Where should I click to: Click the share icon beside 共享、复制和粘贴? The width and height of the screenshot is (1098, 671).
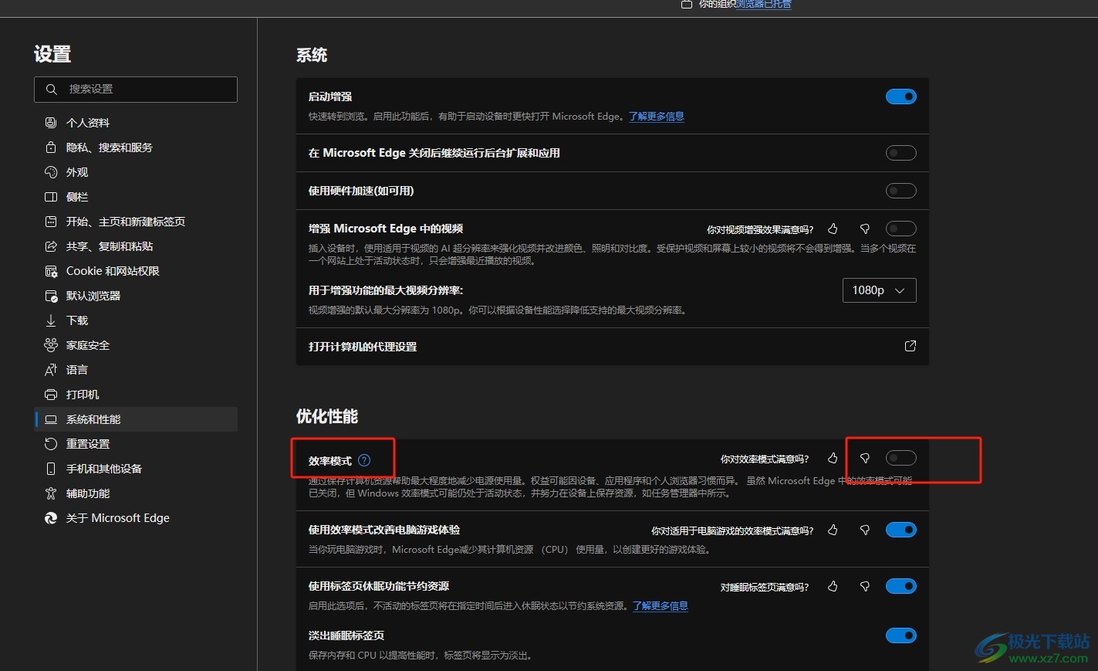click(x=51, y=246)
